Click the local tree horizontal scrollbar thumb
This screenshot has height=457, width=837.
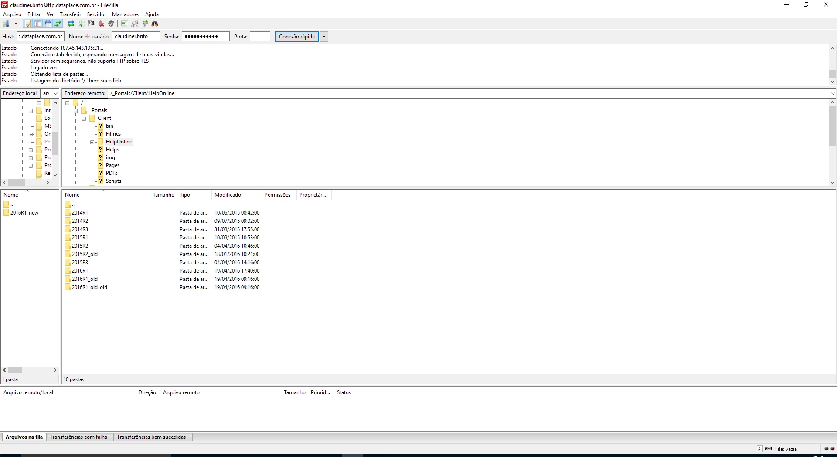[17, 183]
